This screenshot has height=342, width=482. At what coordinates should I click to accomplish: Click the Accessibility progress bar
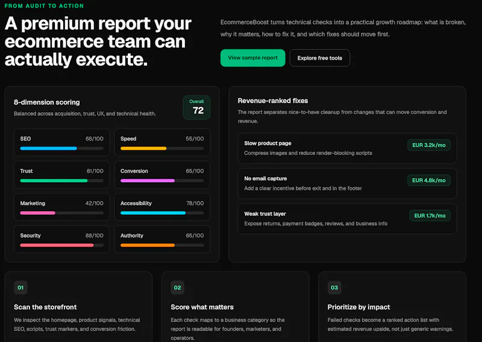click(x=162, y=213)
